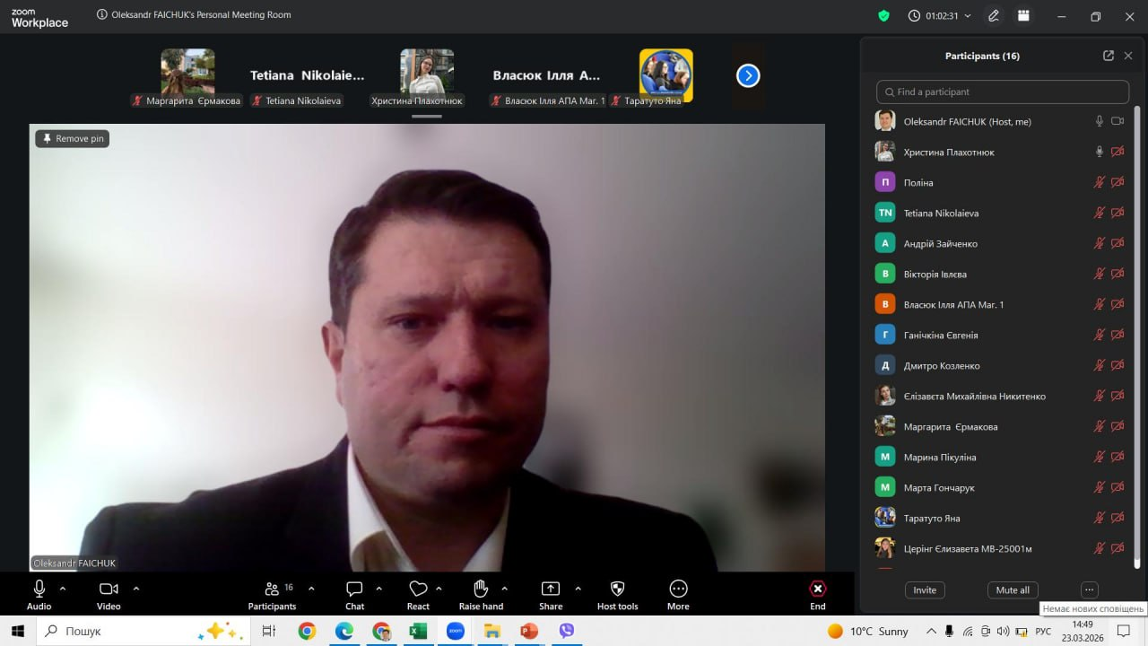Image resolution: width=1148 pixels, height=646 pixels.
Task: Click the Mute all button
Action: [1013, 589]
